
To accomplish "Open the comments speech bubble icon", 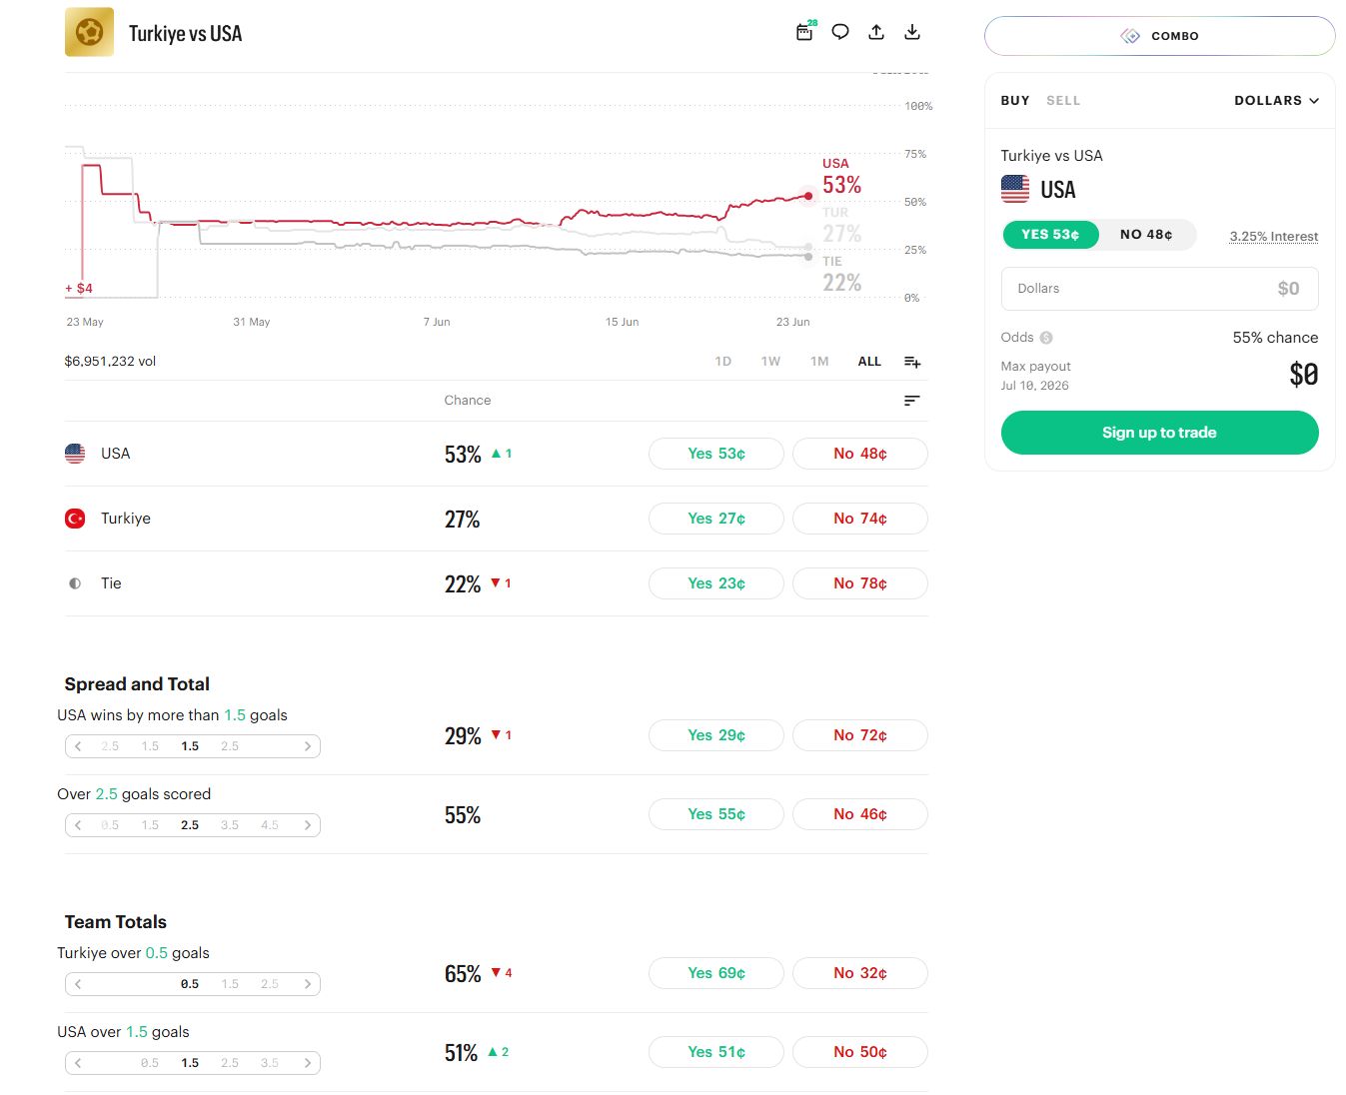I will point(840,32).
